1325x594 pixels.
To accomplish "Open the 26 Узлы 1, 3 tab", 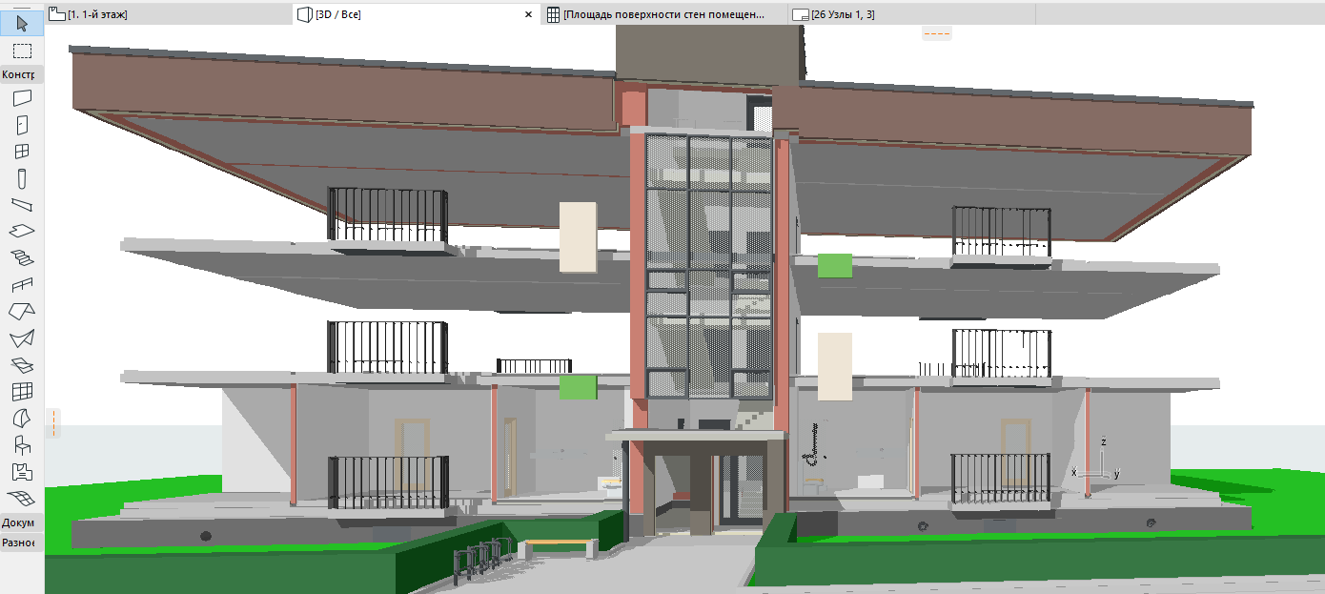I will pyautogui.click(x=911, y=14).
